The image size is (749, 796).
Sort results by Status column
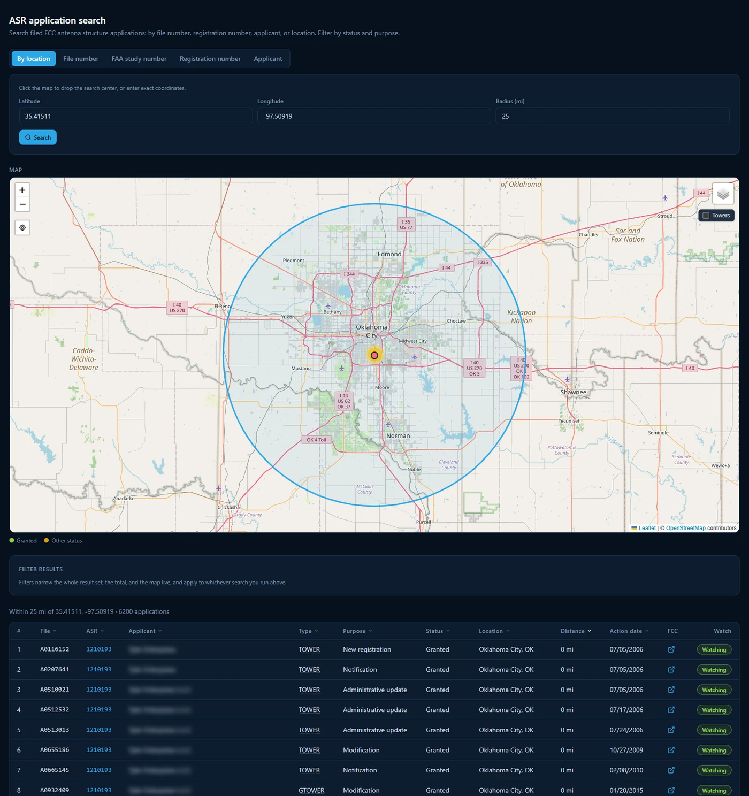(438, 631)
